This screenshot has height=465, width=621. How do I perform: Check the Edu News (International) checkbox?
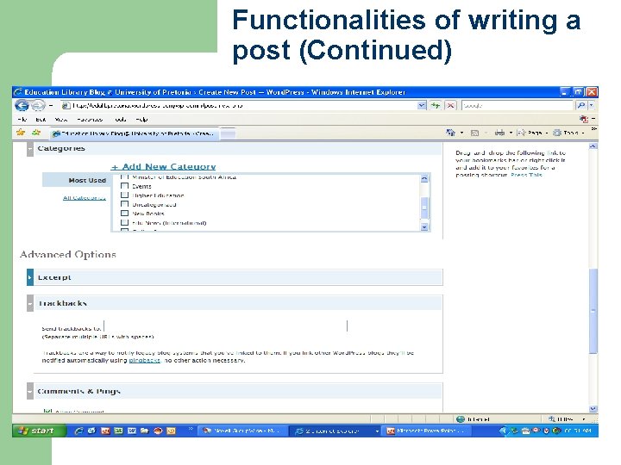[x=124, y=222]
